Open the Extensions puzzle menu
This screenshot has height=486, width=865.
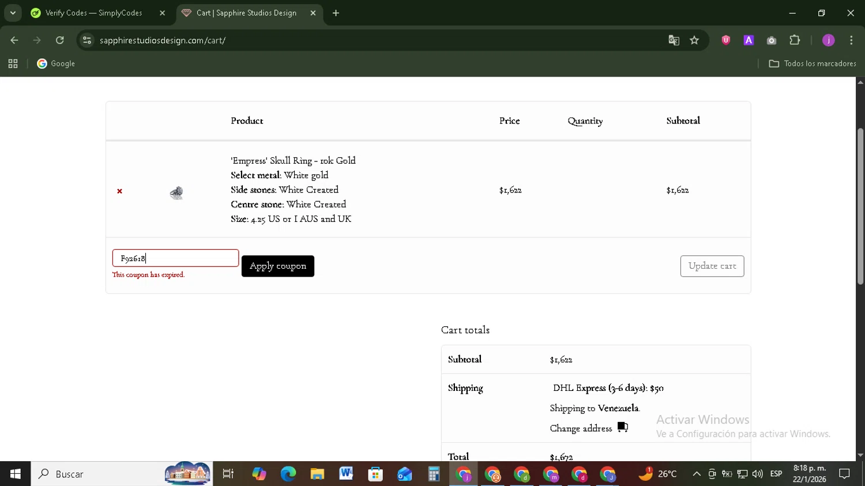coord(795,40)
